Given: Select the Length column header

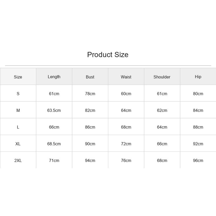Looking at the screenshot, I should coord(54,77).
